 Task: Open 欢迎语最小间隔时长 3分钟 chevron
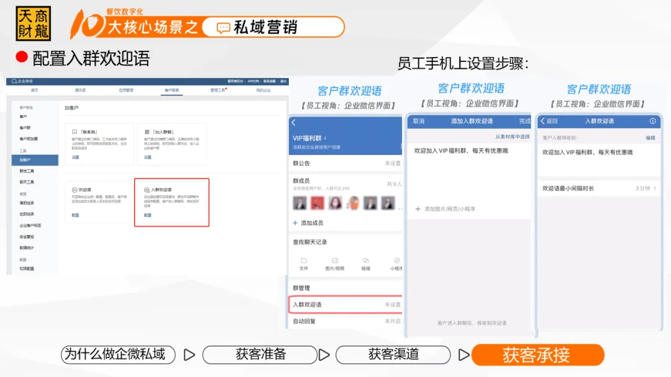655,188
